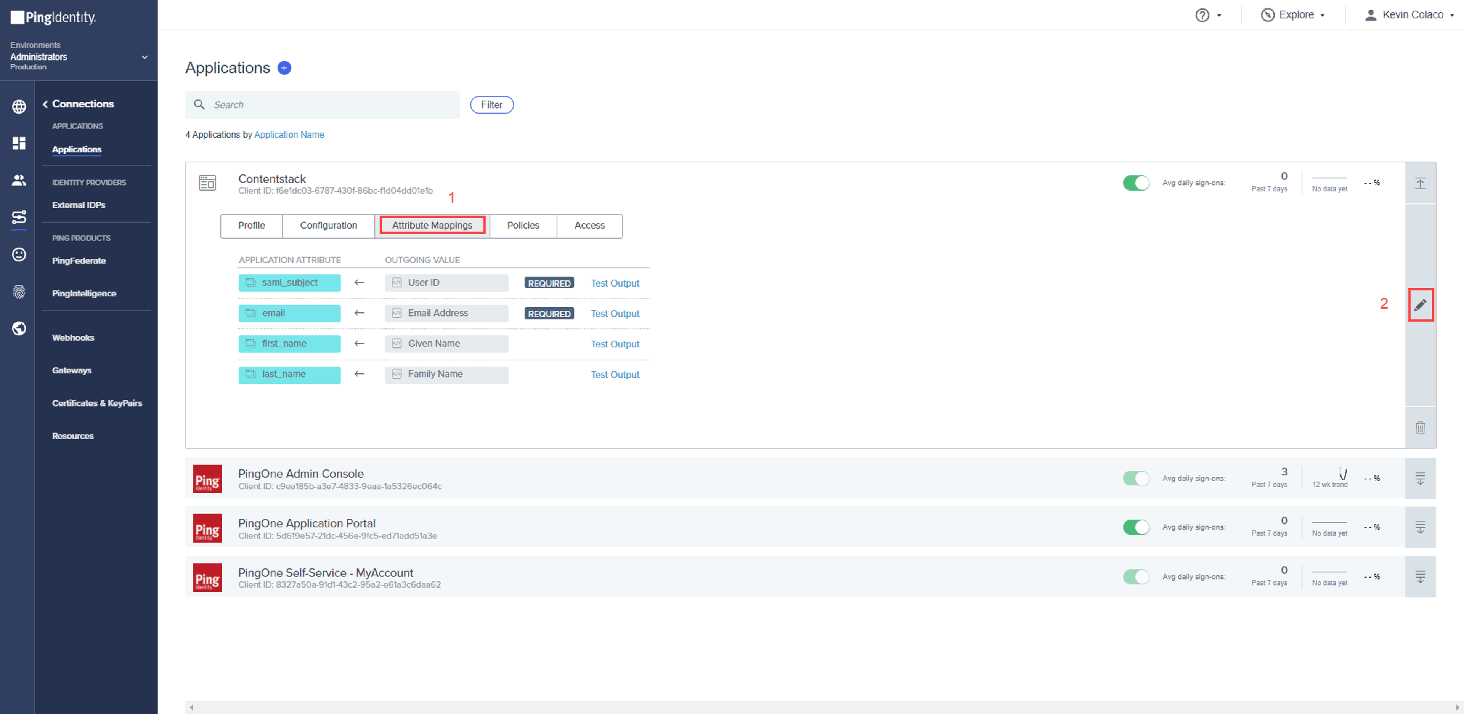Toggle the PingOne Admin Console switch
Screen dimensions: 1464x714
(1135, 478)
